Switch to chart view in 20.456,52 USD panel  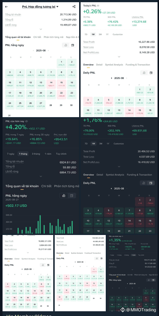[x=144, y=183]
